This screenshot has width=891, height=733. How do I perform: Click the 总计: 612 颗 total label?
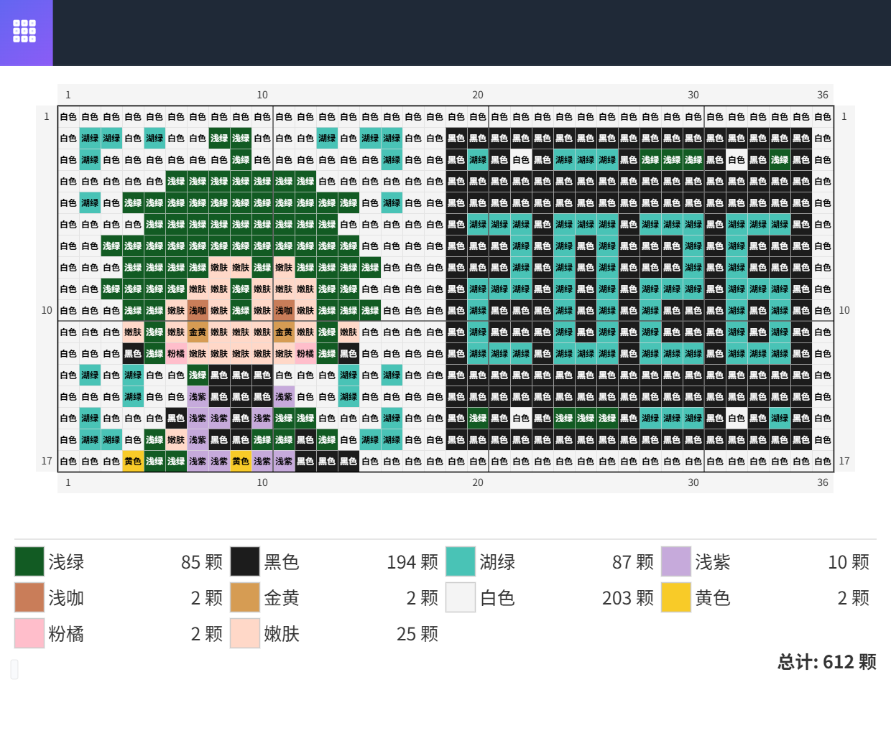pos(826,662)
